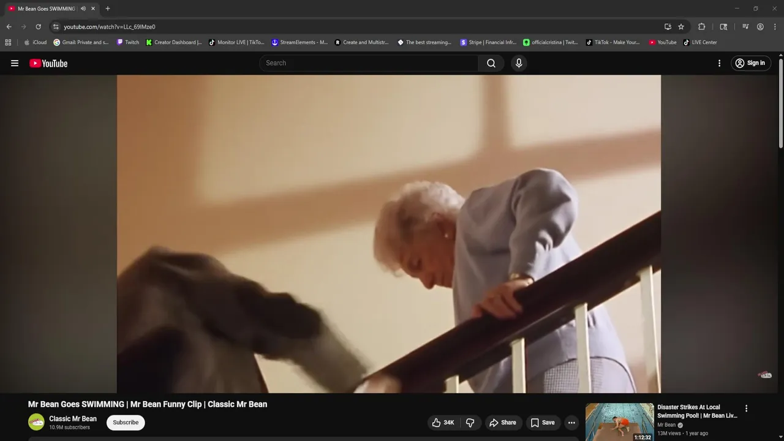Open YouTube settings three-dot menu beside Sign in
784x441 pixels.
pos(719,63)
